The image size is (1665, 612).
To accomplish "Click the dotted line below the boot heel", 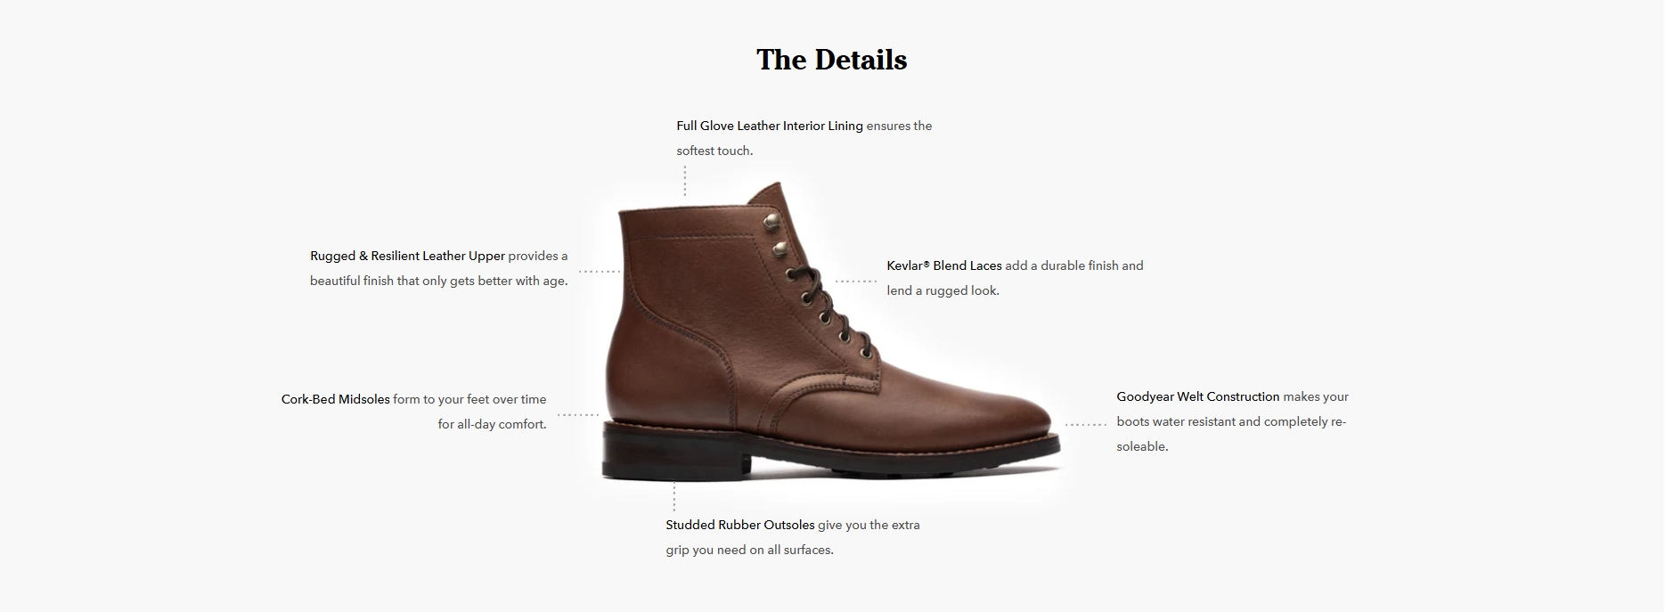I will (674, 497).
